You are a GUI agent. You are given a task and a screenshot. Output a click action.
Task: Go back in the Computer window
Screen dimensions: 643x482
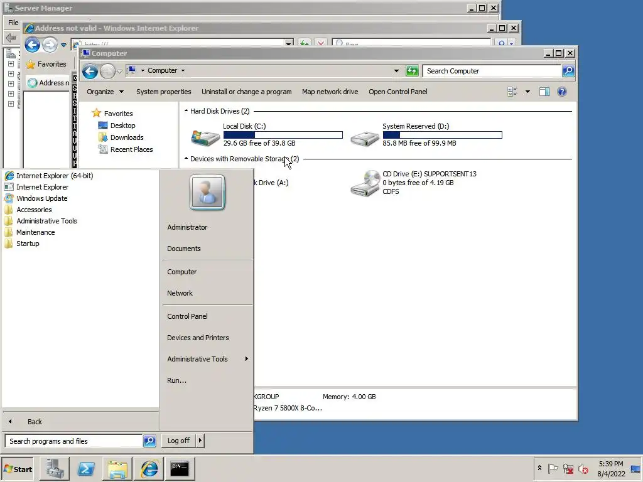coord(90,72)
